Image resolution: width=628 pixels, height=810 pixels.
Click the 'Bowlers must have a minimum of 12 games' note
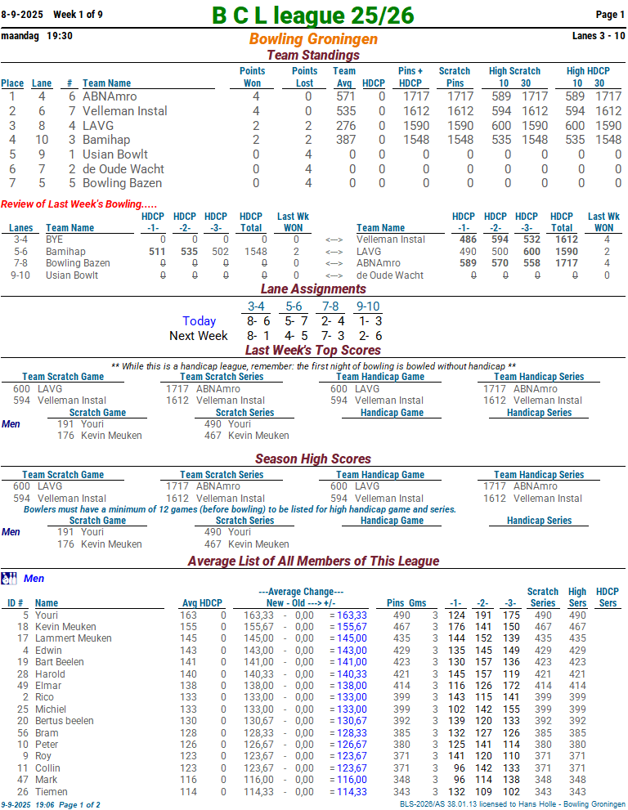[240, 509]
